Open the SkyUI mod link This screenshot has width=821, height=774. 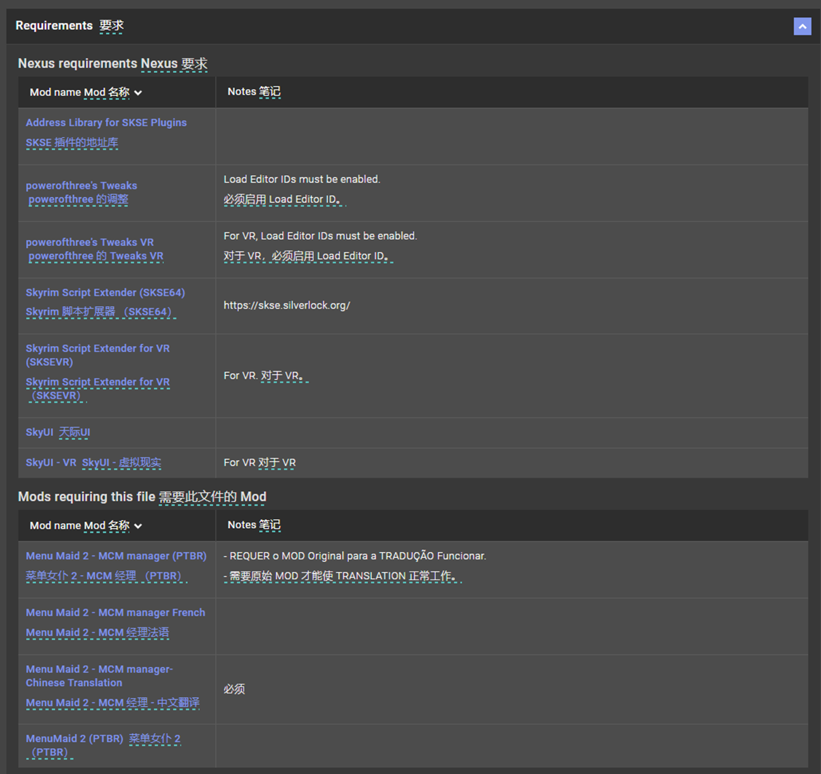[x=40, y=432]
